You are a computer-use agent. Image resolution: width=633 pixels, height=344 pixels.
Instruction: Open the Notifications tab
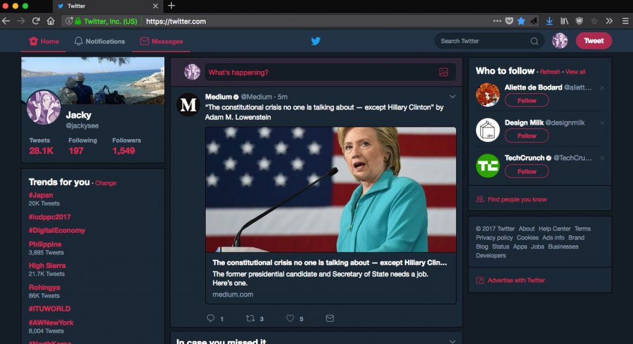point(100,41)
